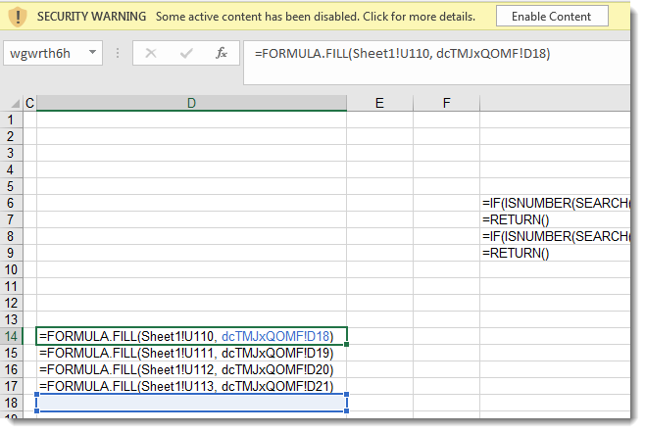Viewport: 645px width, 433px height.
Task: Select row 6 header
Action: coord(12,203)
